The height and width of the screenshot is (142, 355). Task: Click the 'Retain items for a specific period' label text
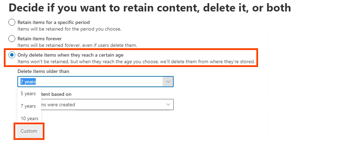[53, 23]
